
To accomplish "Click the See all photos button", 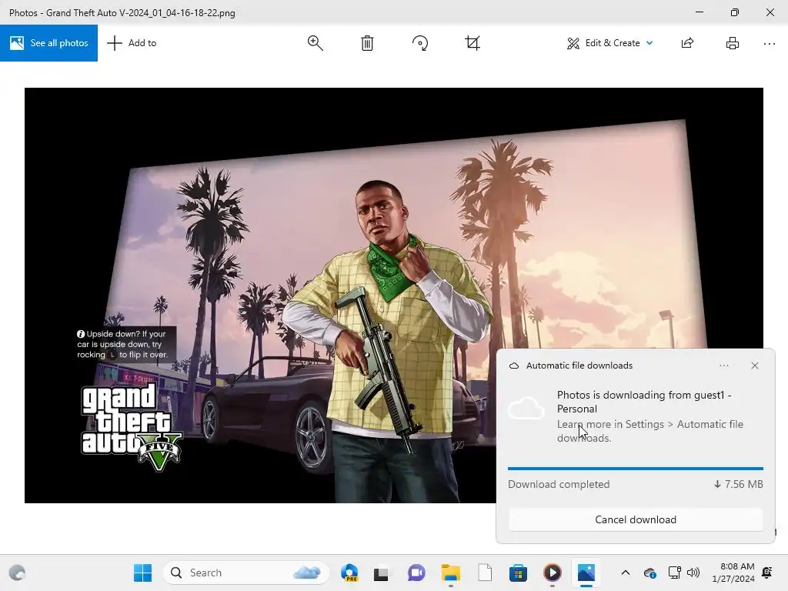I will point(48,43).
